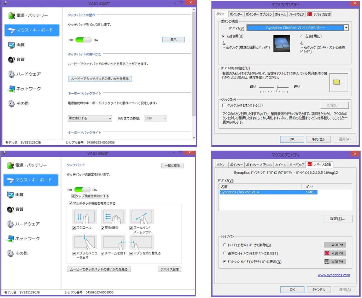This screenshot has width=362, height=298.
Task: Click the アプリを切り替える gesture illustration
Action: click(x=142, y=242)
